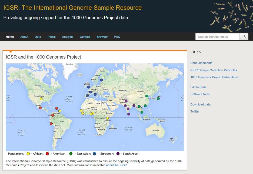Open the Home navigation item
Viewport: 253px width, 174px height.
click(x=10, y=37)
